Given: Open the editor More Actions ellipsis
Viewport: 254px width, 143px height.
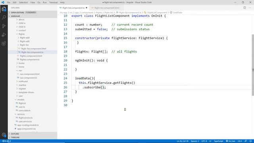Looking at the screenshot, I should click(x=250, y=8).
